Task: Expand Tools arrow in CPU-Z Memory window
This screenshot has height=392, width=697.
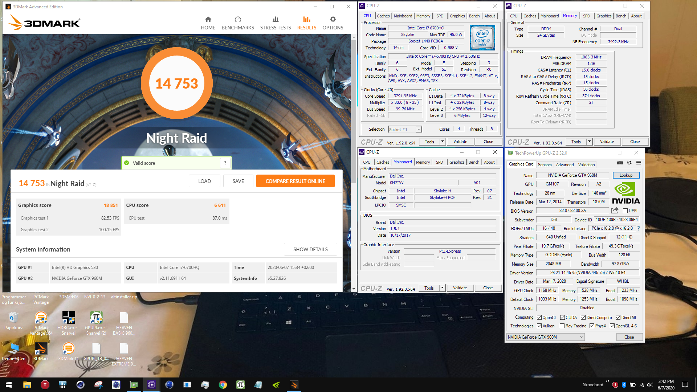Action: [x=589, y=142]
